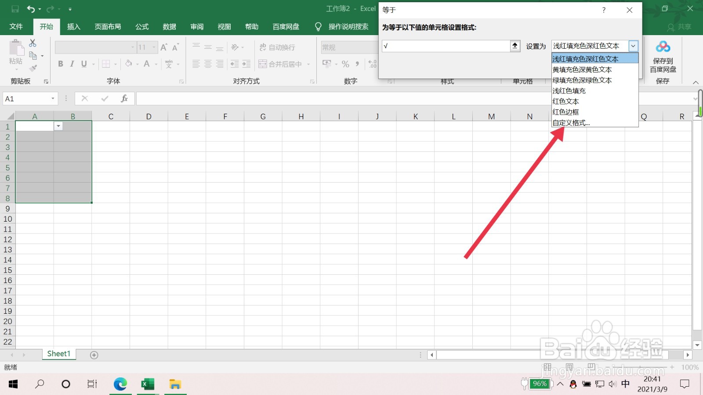Viewport: 703px width, 395px height.
Task: Switch to the 数据 tab
Action: 170,27
